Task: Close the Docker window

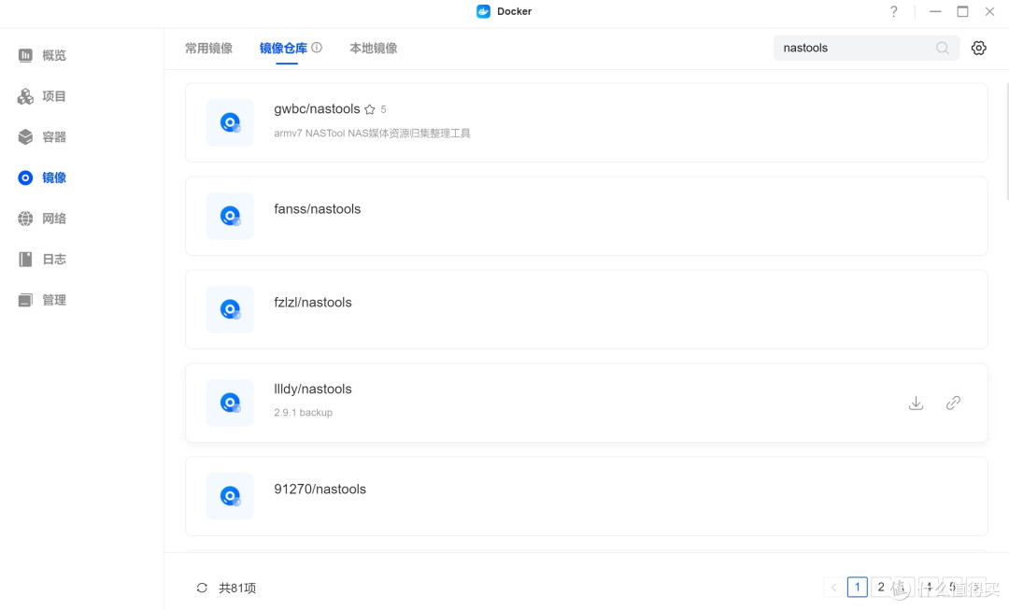Action: [989, 11]
